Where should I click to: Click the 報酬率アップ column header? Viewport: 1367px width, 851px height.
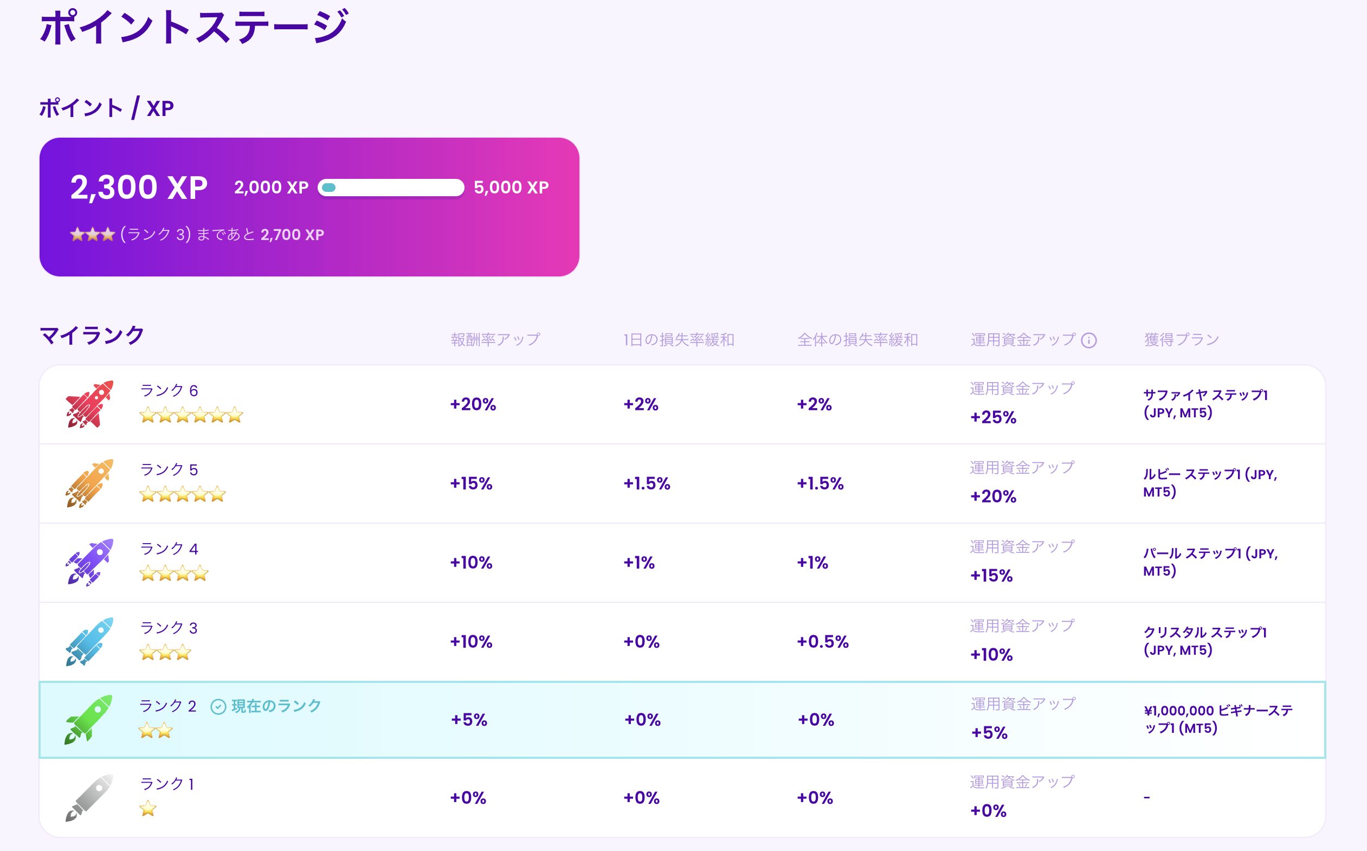click(x=495, y=340)
